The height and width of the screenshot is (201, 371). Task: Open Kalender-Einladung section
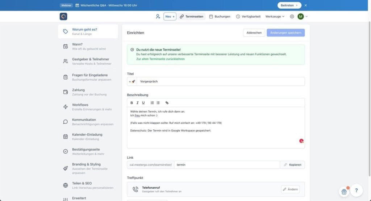coord(88,137)
